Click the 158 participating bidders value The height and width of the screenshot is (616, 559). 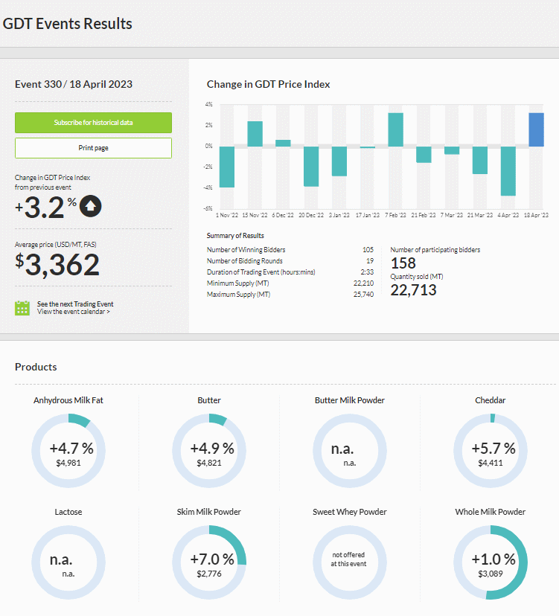tap(403, 263)
